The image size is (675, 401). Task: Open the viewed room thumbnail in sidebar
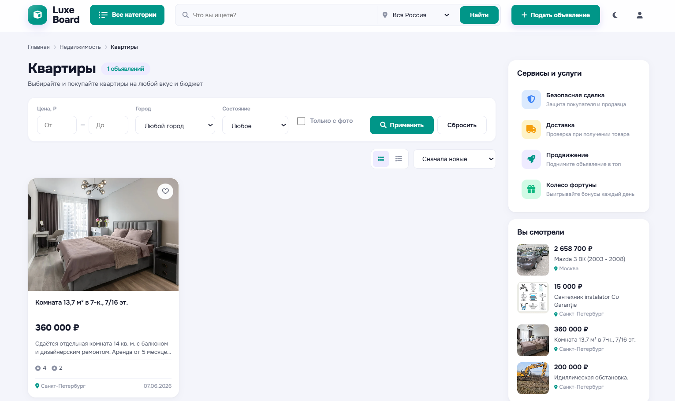[x=533, y=340]
